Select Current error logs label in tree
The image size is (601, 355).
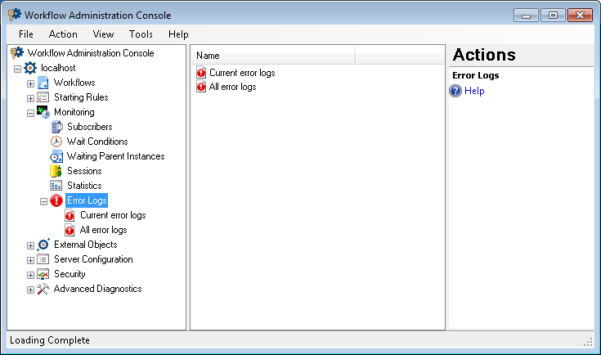[x=113, y=215]
